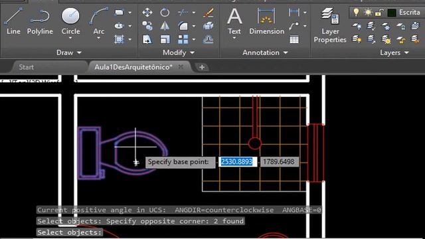Click the Make Current layer icon

415,26
